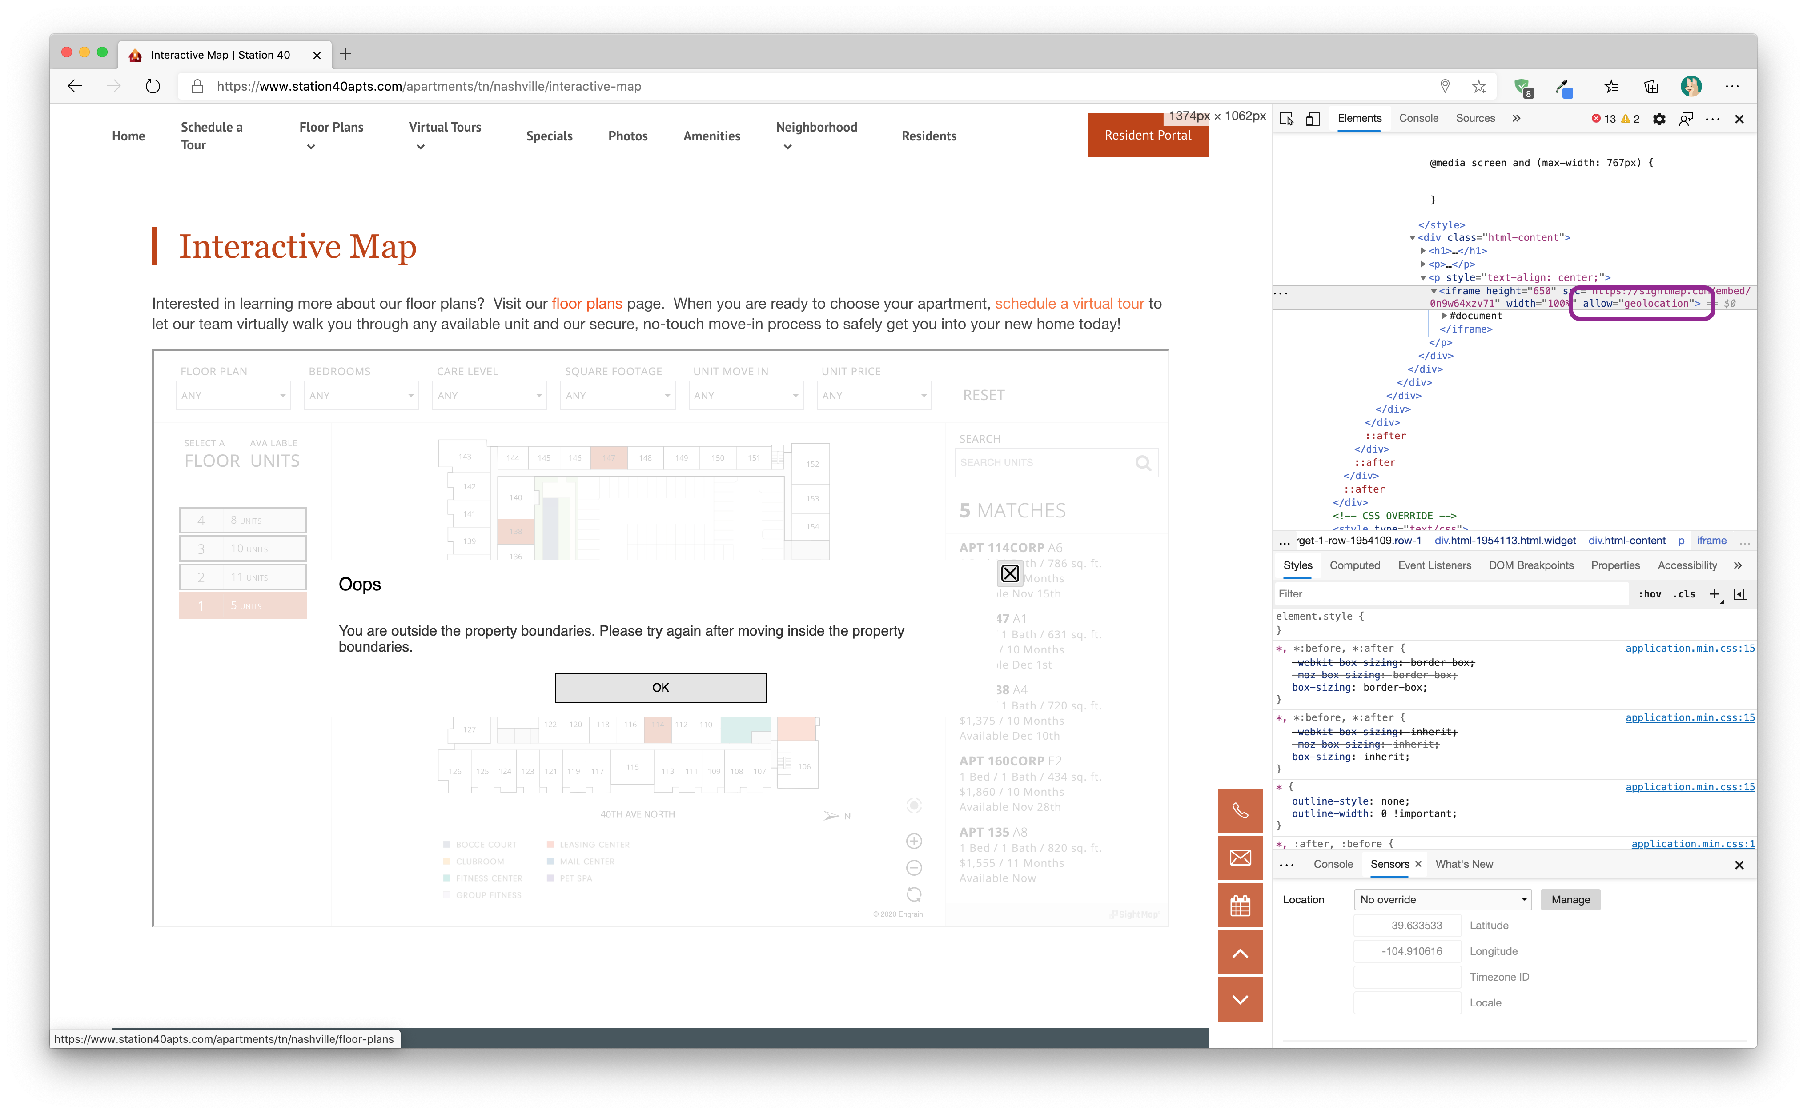Image resolution: width=1807 pixels, height=1114 pixels.
Task: Click the Latitude input field
Action: point(1407,926)
